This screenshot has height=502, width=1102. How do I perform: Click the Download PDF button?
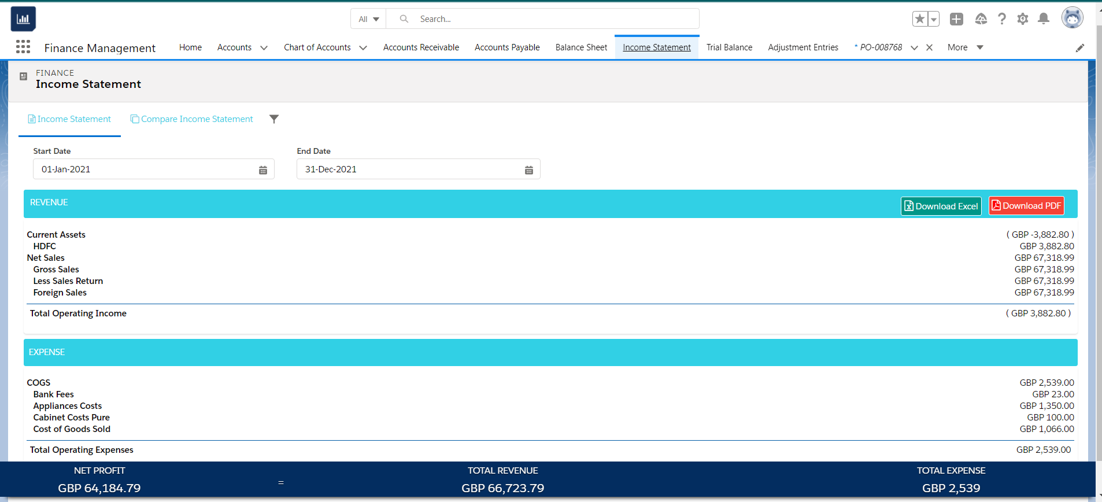point(1026,206)
